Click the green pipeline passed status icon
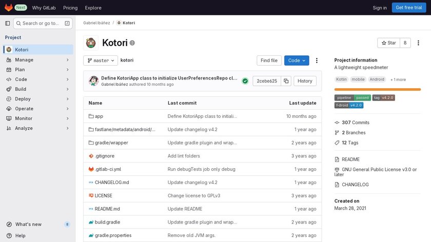 point(245,81)
